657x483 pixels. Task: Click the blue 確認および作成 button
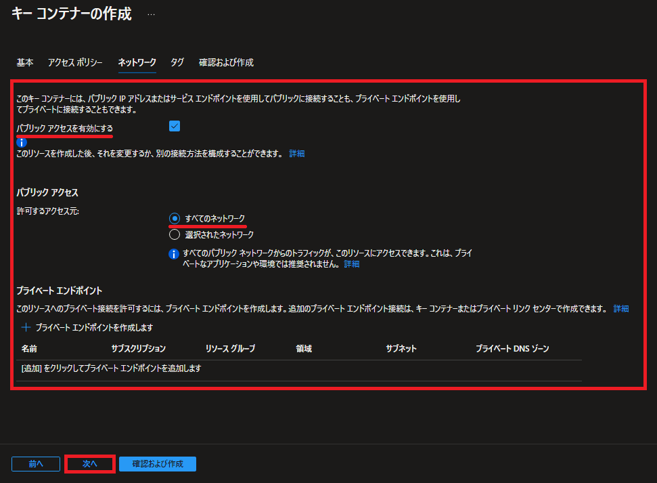click(x=158, y=464)
